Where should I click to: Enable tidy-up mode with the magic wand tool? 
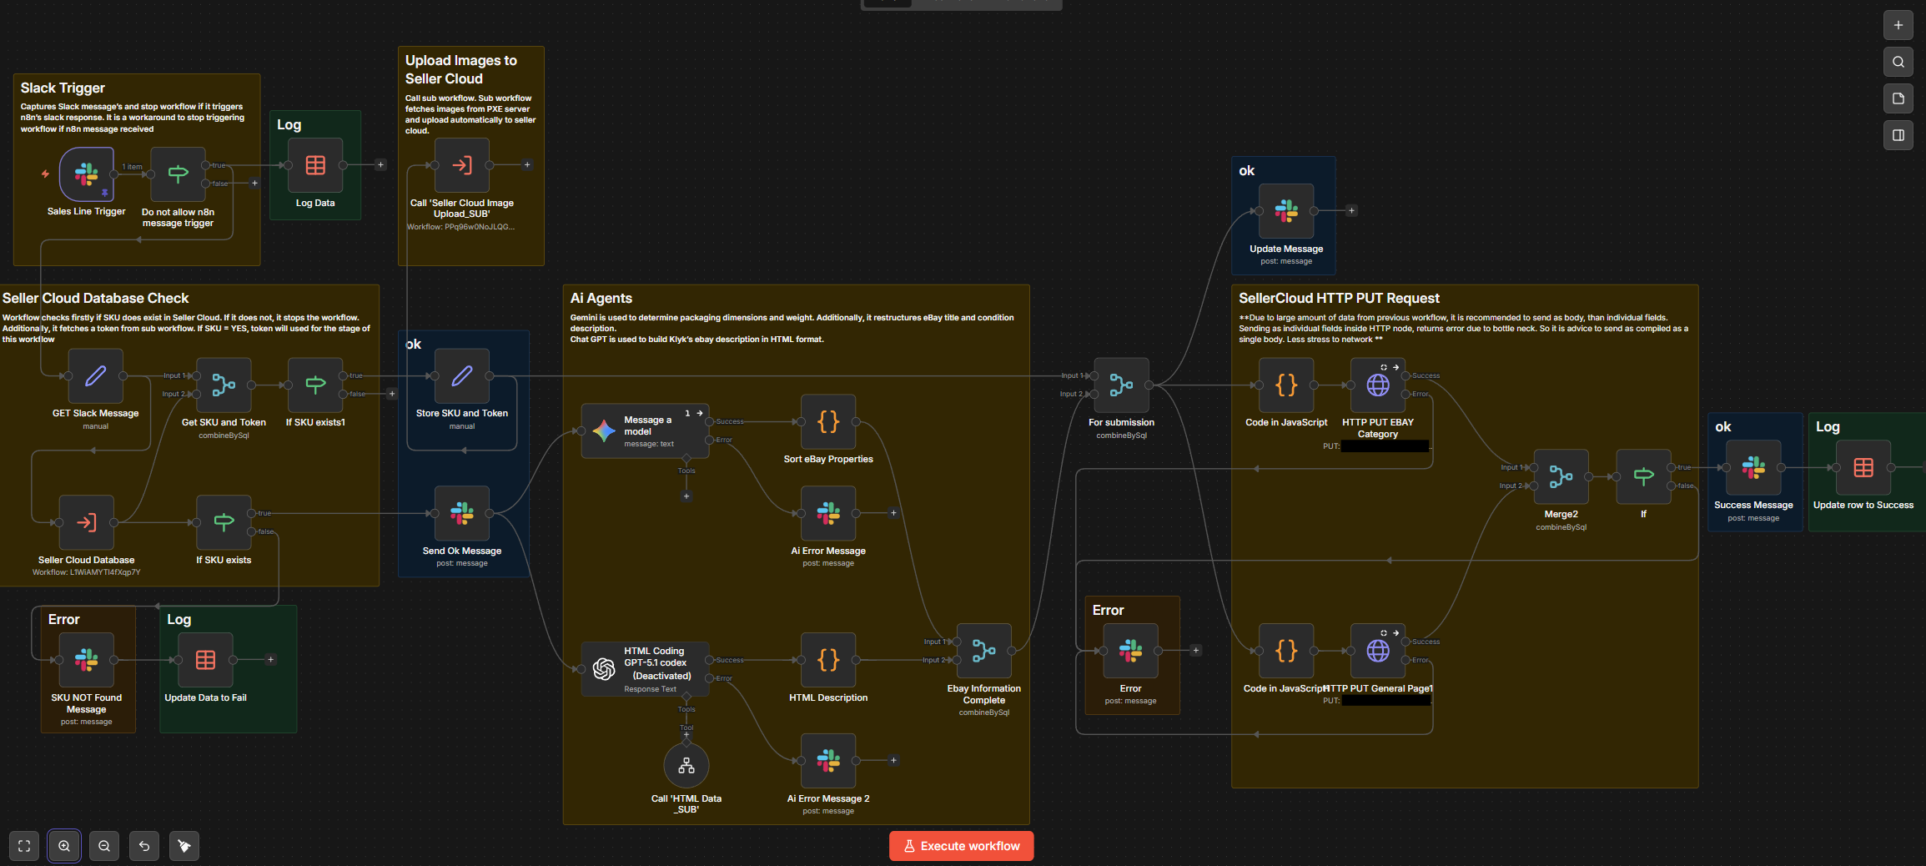pyautogui.click(x=184, y=846)
